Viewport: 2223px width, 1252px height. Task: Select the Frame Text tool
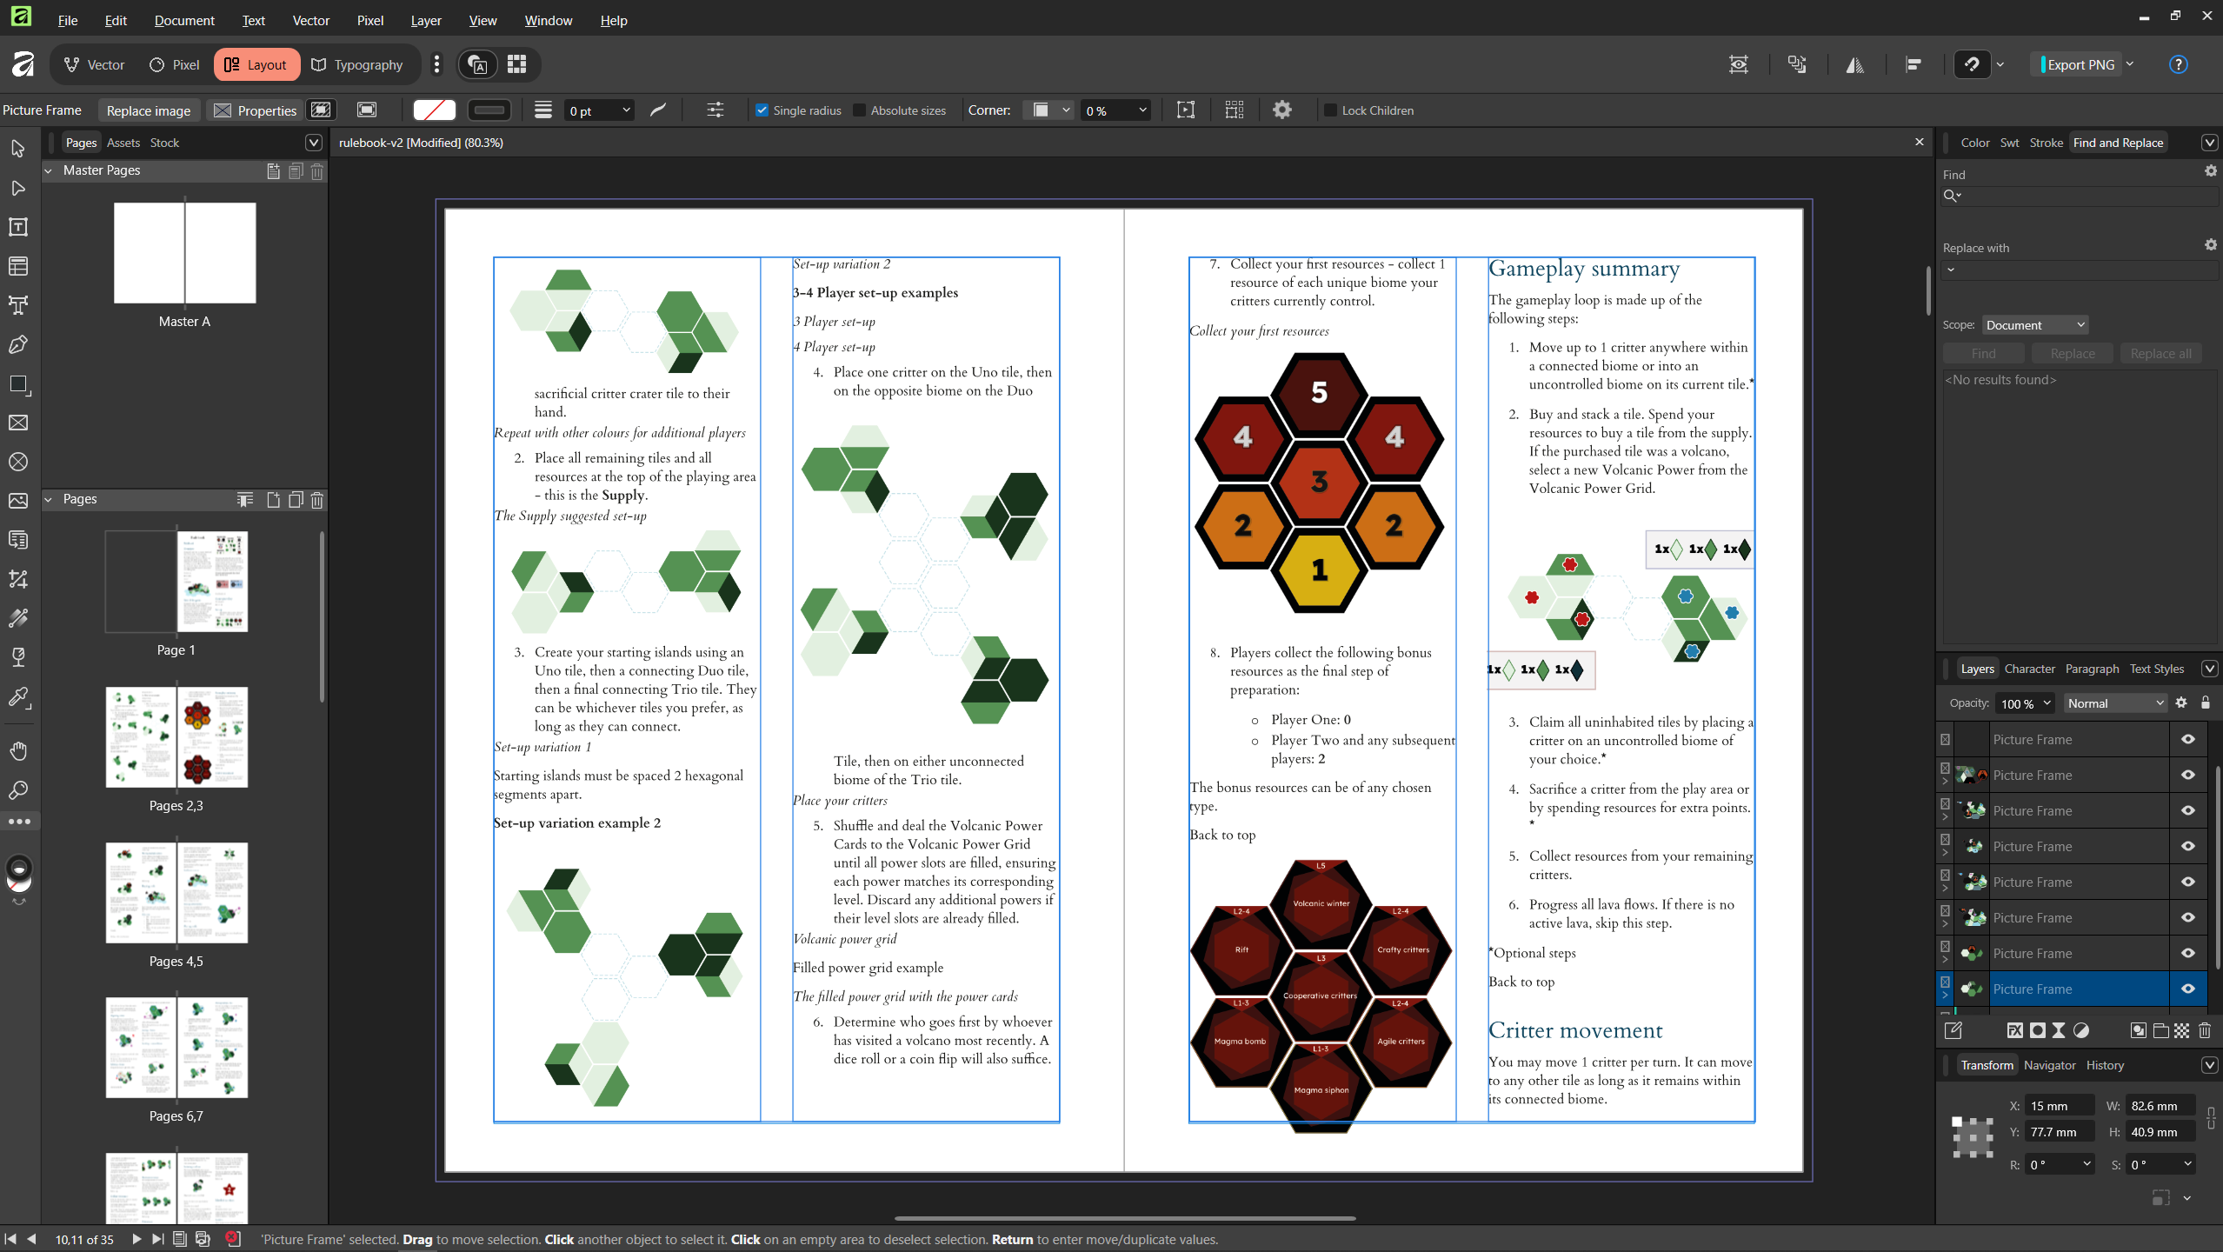click(18, 227)
